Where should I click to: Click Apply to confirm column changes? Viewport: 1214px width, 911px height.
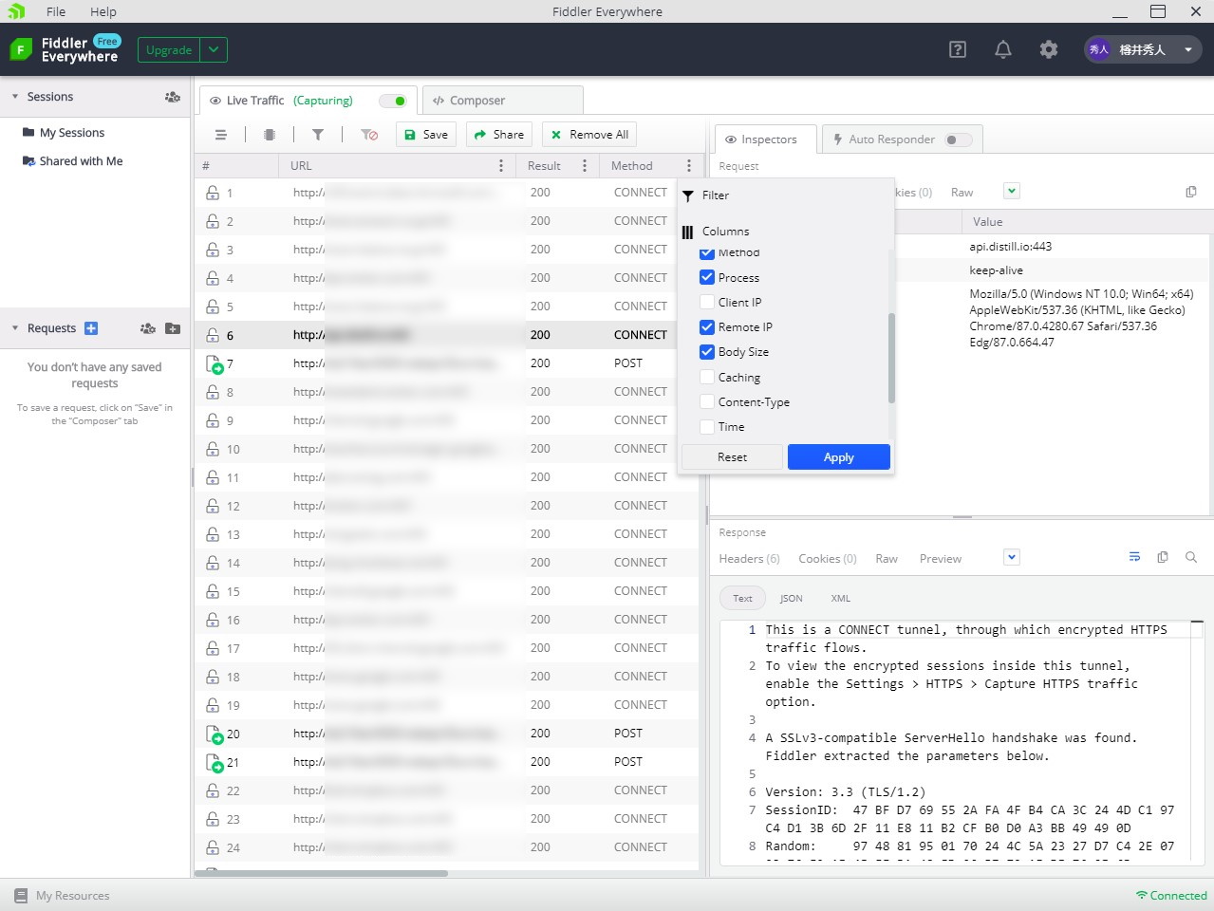click(838, 456)
